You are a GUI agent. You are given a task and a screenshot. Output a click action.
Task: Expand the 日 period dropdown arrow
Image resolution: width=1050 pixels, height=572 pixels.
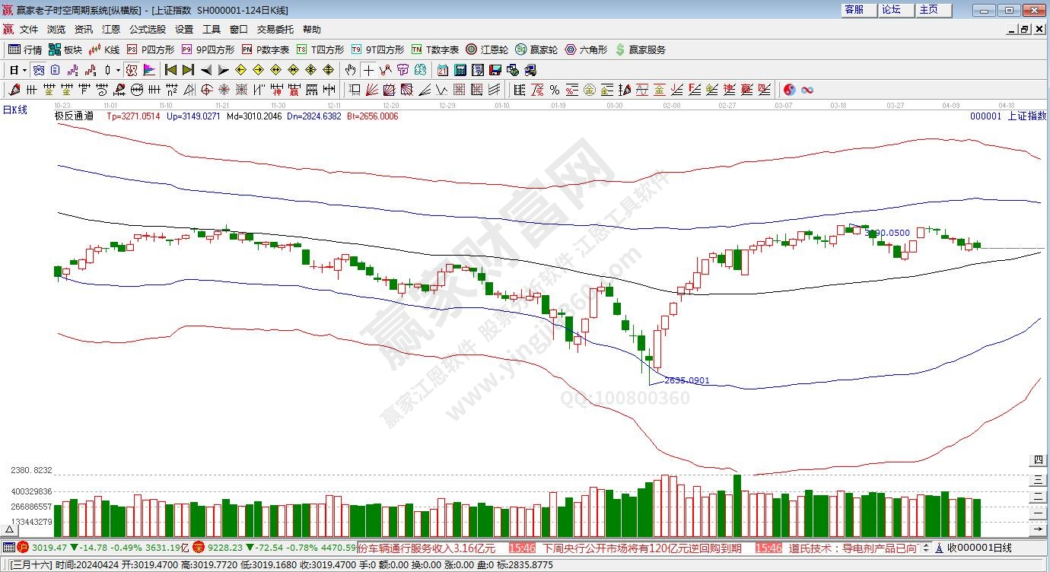[x=24, y=70]
